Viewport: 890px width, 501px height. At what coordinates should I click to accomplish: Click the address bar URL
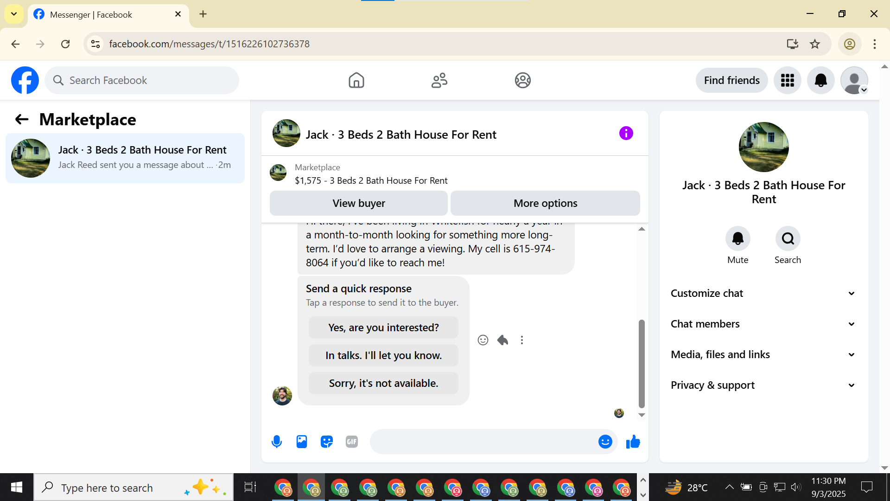pyautogui.click(x=209, y=44)
